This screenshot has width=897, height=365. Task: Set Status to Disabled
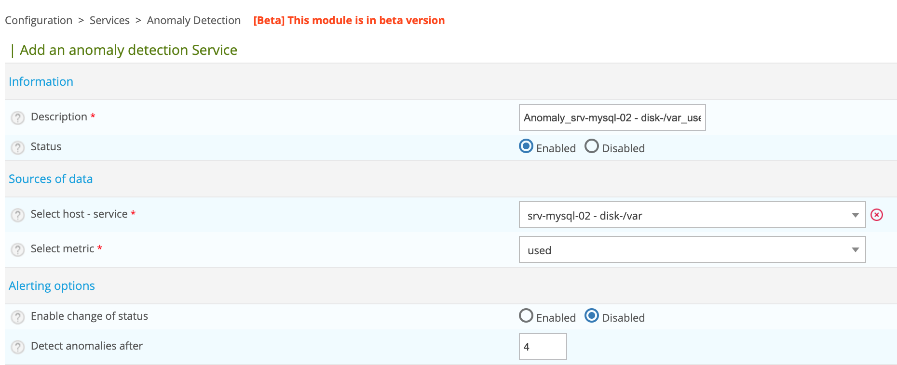[592, 146]
